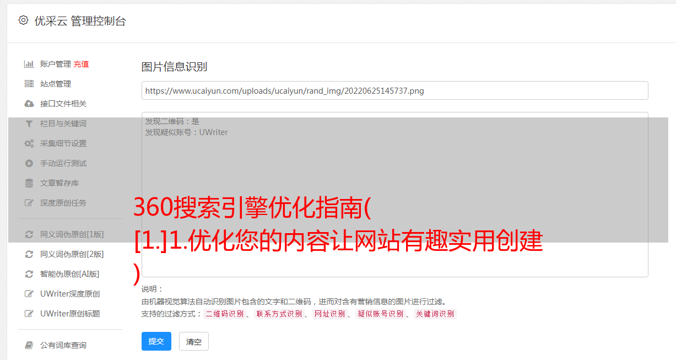The width and height of the screenshot is (676, 360).
Task: Select 手动运行测试 in the sidebar
Action: point(63,163)
